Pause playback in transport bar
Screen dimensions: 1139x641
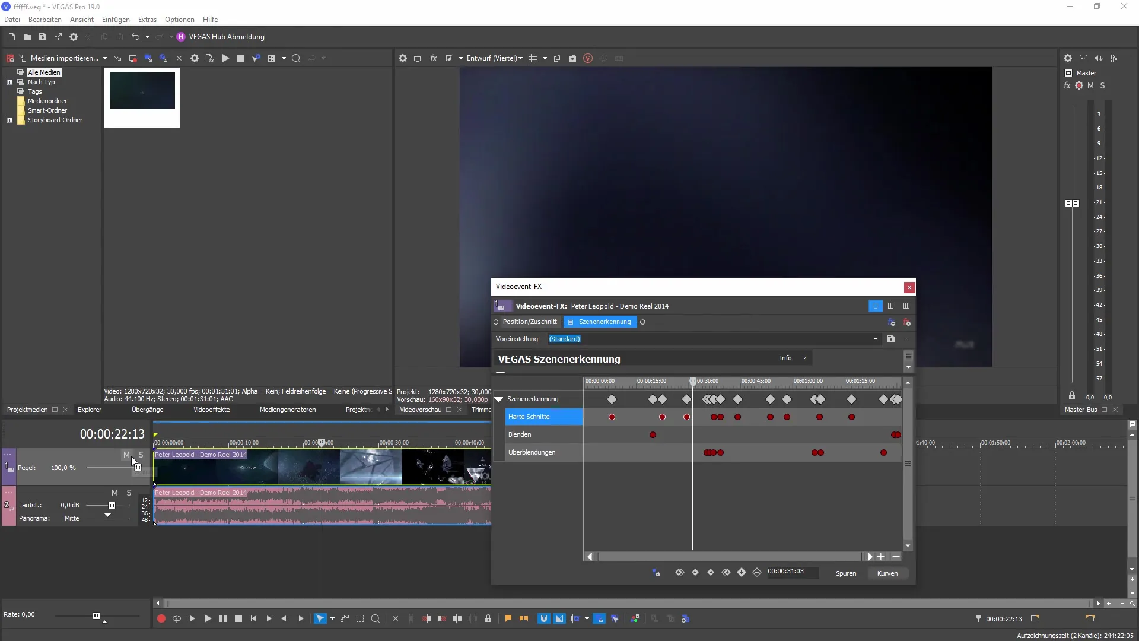[223, 618]
